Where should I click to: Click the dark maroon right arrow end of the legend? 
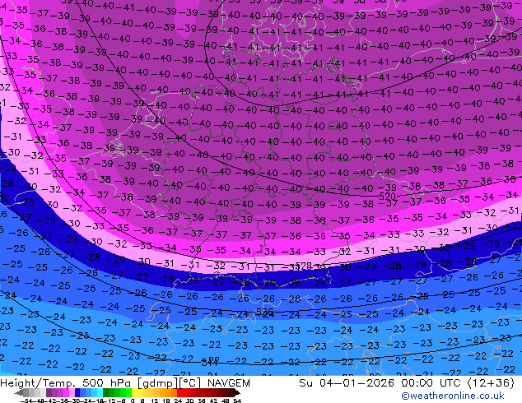pyautogui.click(x=236, y=392)
